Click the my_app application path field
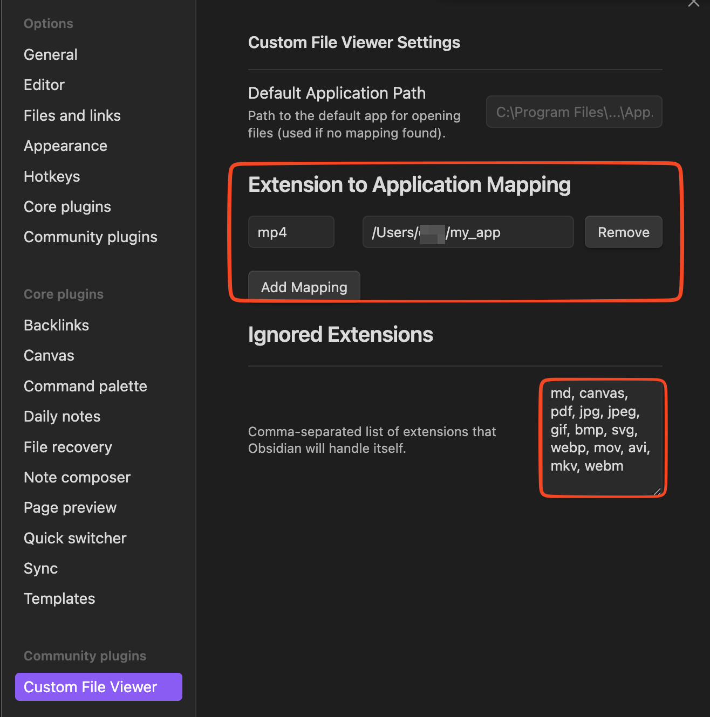Image resolution: width=710 pixels, height=717 pixels. pos(468,232)
